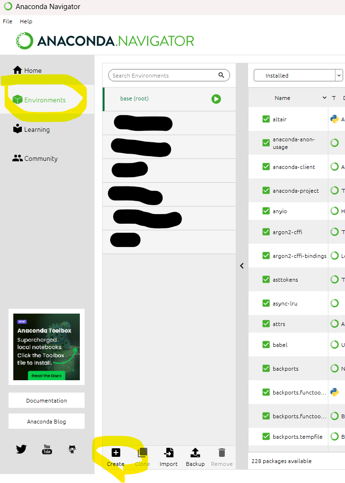Click the conda type icon for anyio

tap(335, 211)
